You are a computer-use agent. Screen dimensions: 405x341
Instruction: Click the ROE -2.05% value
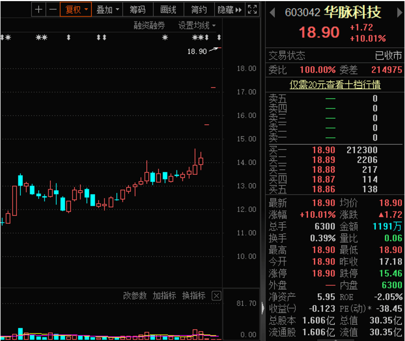388,297
